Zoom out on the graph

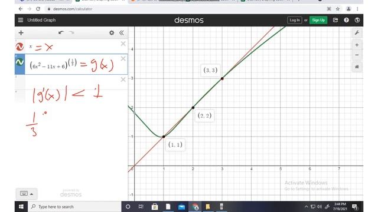click(x=357, y=55)
